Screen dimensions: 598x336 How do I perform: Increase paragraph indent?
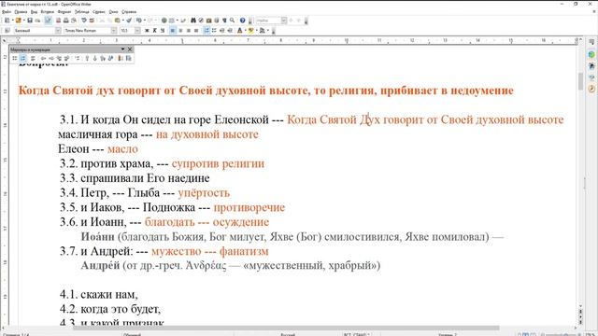pos(230,31)
